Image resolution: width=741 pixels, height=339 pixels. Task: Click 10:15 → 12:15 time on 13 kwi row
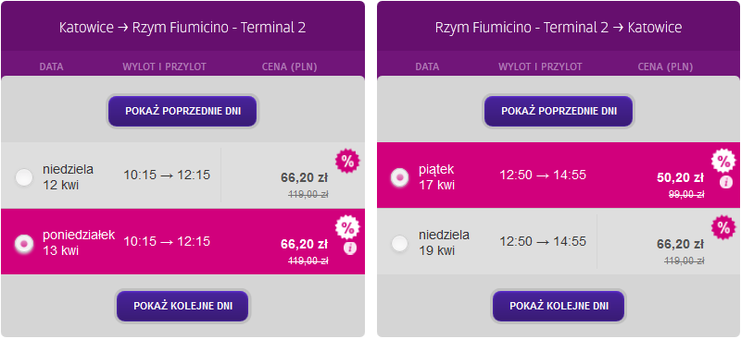[167, 241]
